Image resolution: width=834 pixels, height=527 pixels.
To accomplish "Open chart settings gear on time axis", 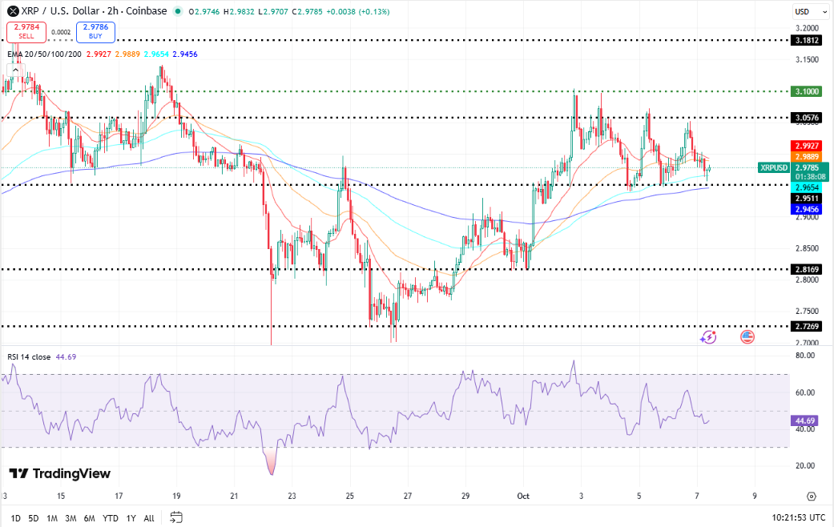I will click(812, 497).
